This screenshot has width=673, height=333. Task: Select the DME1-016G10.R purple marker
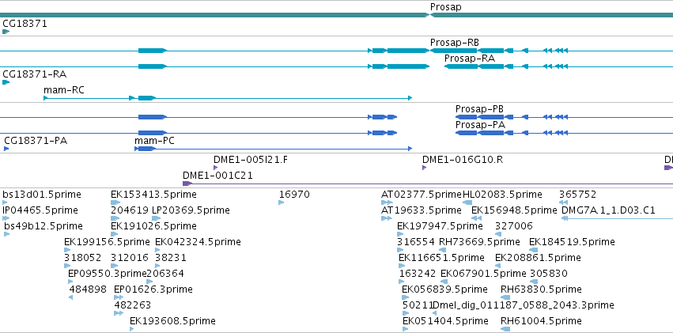click(x=424, y=168)
